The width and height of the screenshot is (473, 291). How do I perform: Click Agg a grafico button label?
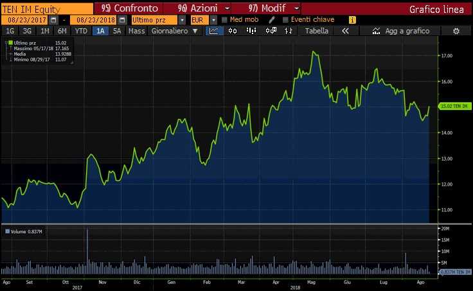click(407, 31)
